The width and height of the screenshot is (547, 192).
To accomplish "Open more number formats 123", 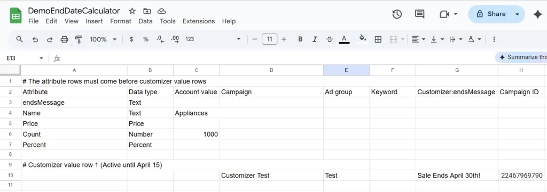I will (190, 39).
